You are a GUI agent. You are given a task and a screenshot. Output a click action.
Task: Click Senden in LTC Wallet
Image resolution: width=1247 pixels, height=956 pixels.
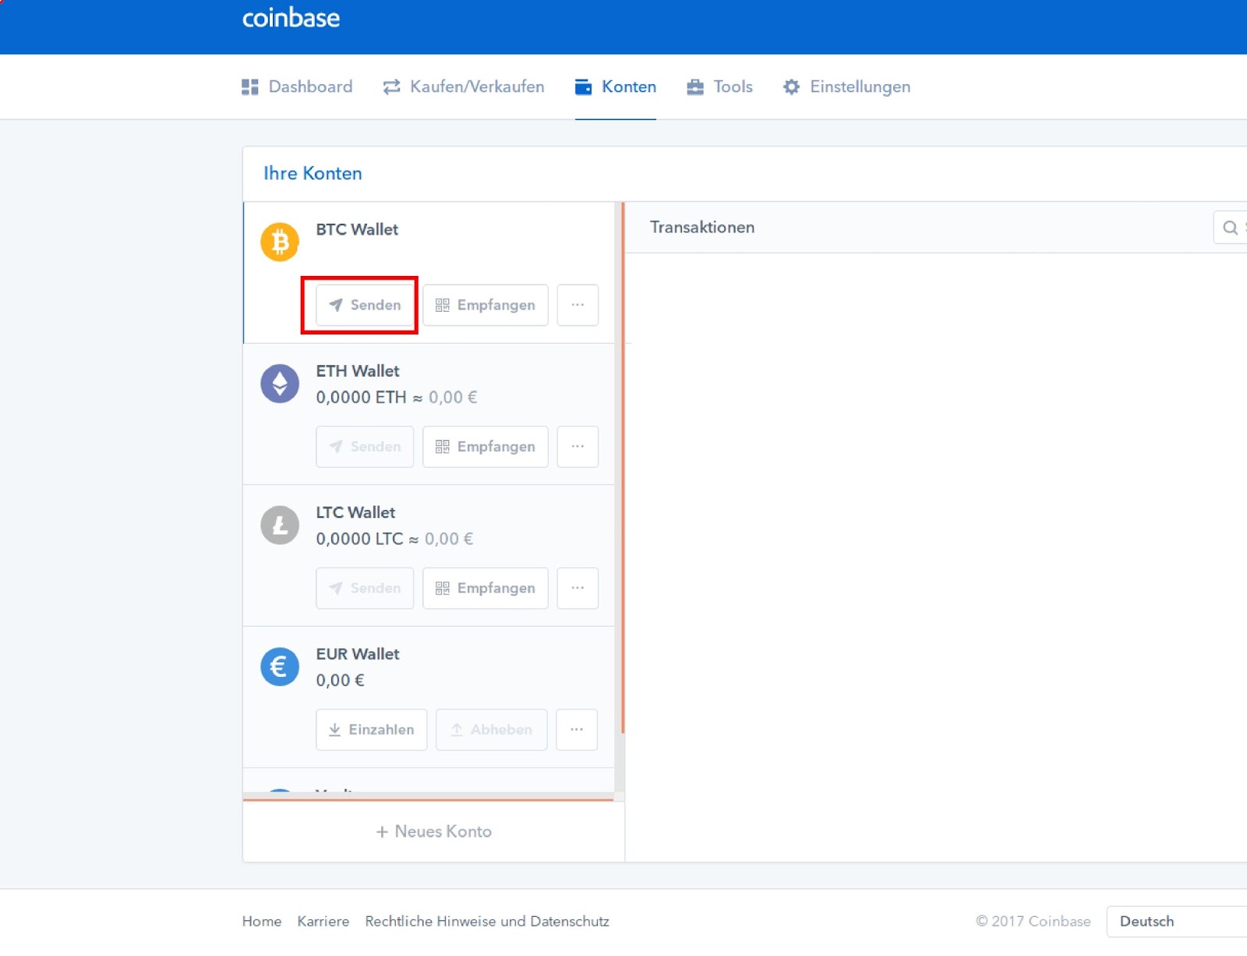coord(365,588)
